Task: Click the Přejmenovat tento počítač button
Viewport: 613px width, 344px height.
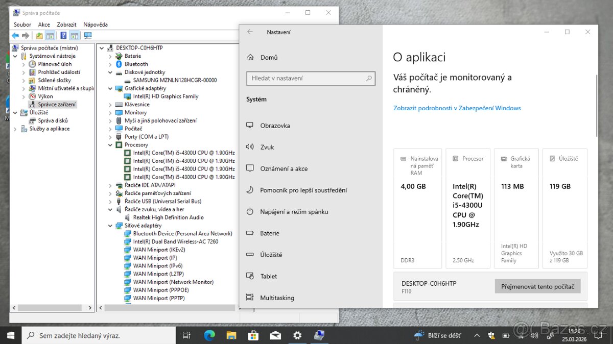Action: [x=537, y=286]
